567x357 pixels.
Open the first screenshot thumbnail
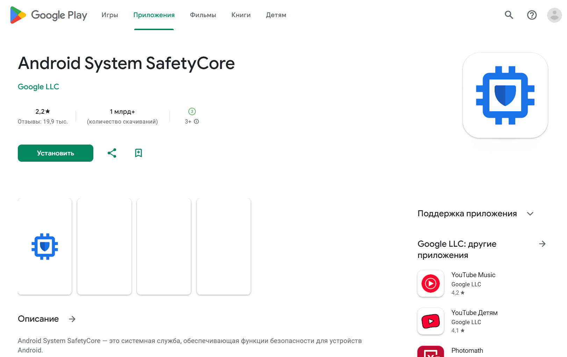[x=45, y=246]
